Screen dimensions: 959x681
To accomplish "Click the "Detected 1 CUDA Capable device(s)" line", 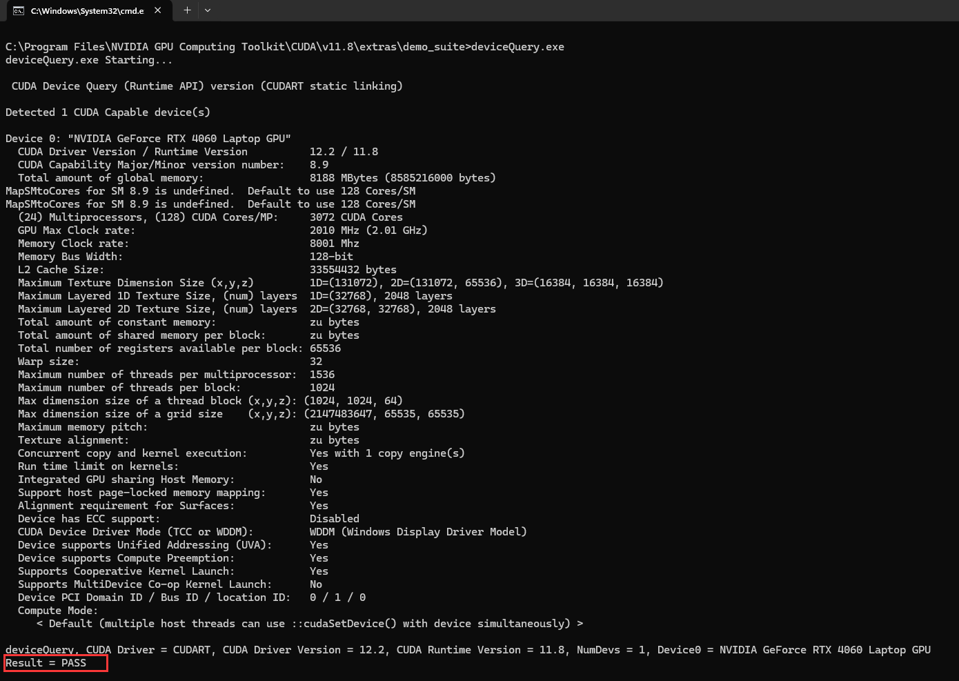I will (108, 112).
